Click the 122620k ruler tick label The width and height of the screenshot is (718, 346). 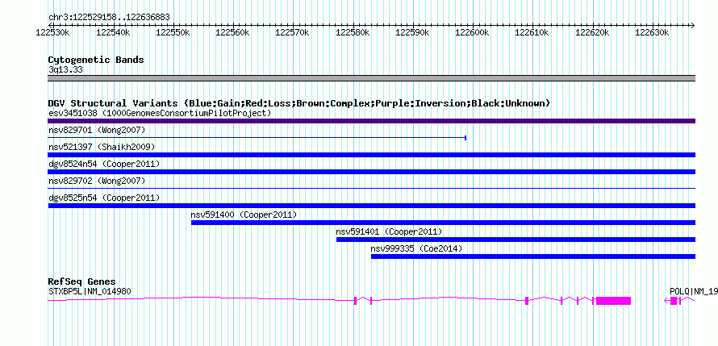(592, 32)
